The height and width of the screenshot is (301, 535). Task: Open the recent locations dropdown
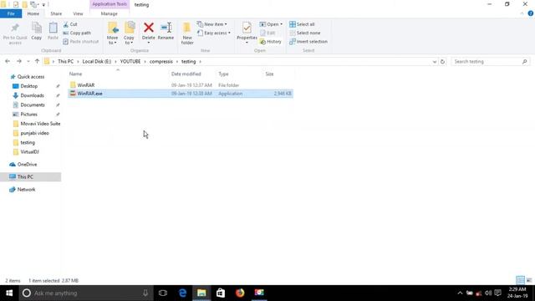pos(28,61)
